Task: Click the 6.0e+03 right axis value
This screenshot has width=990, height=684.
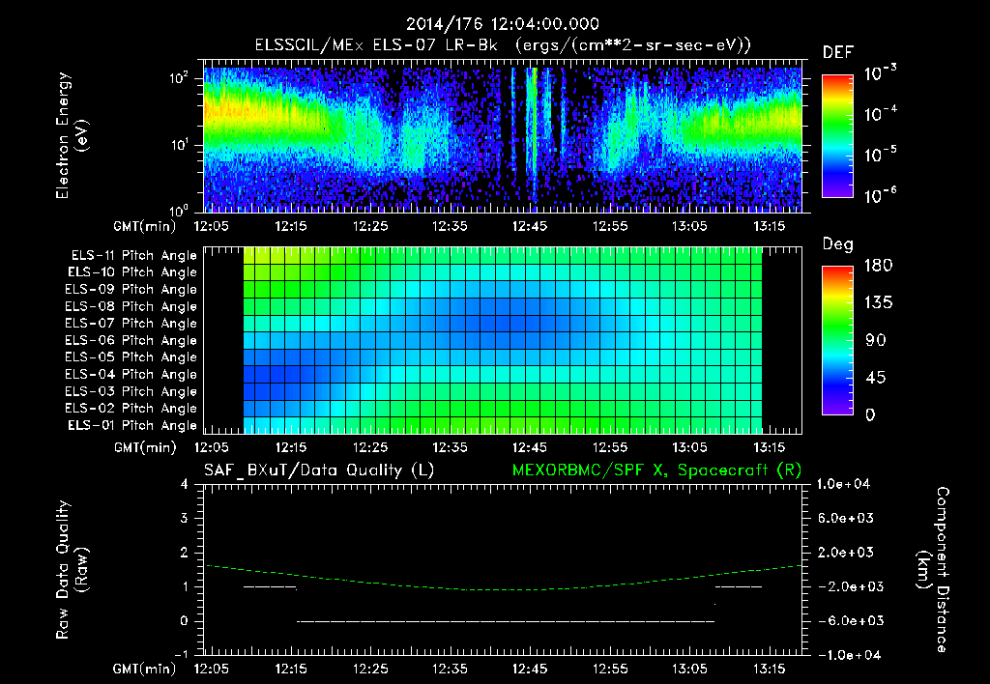Action: (x=845, y=519)
